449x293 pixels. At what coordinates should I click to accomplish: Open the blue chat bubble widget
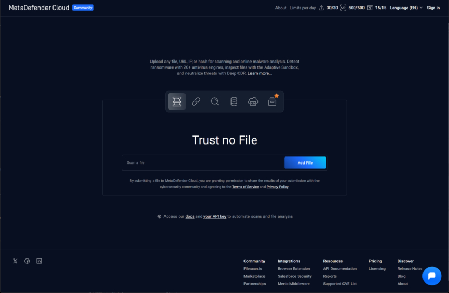tap(432, 276)
